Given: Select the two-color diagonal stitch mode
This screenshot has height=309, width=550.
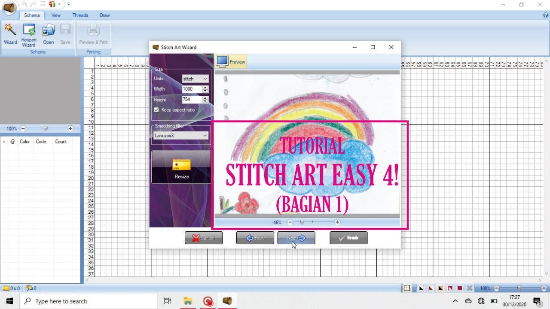Looking at the screenshot, I should tap(441, 288).
